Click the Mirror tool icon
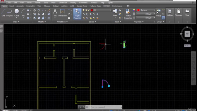Screen dimensions: 197x111 click(39, 14)
